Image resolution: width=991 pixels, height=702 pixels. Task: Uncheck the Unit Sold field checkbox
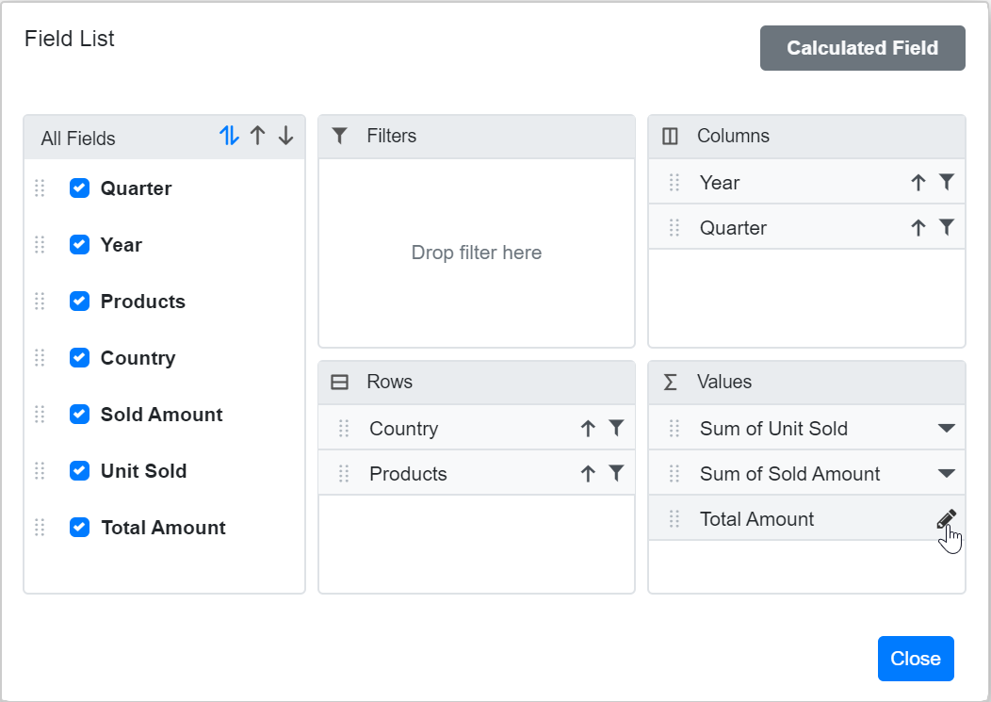(x=79, y=471)
